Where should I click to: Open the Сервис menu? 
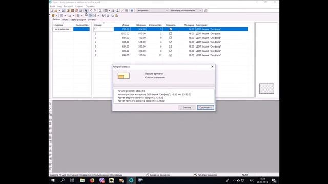pyautogui.click(x=79, y=6)
